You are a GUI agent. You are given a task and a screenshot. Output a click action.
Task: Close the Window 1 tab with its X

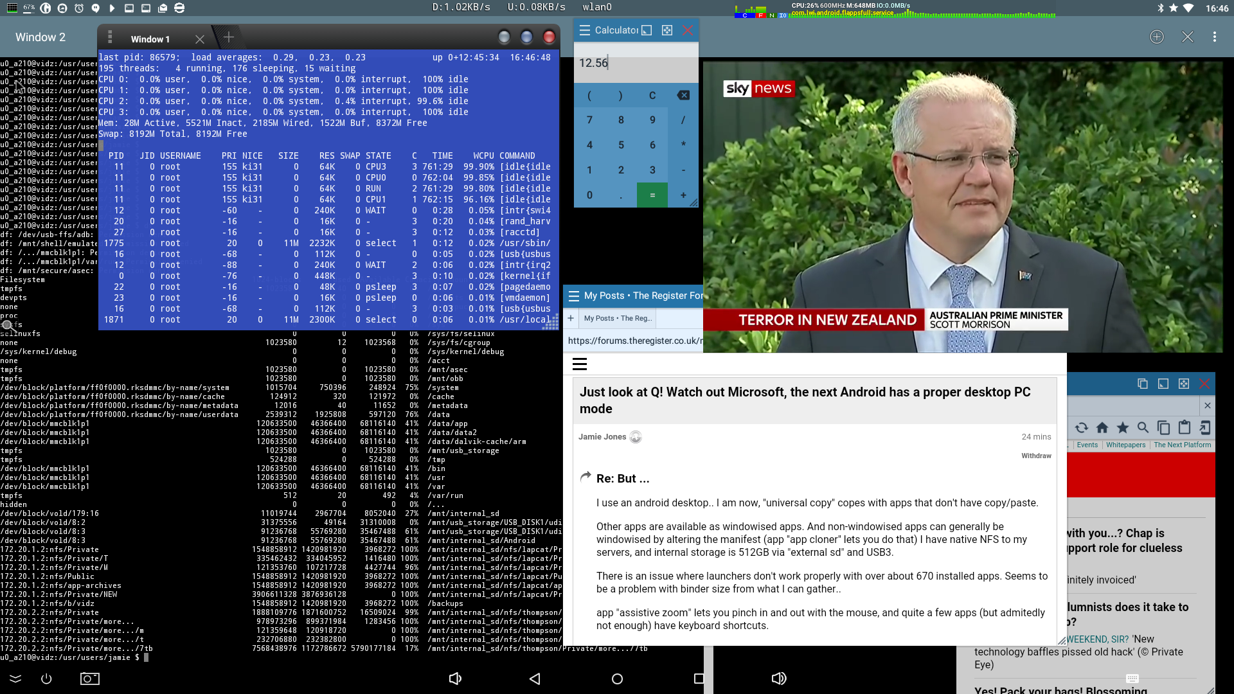[x=200, y=39]
